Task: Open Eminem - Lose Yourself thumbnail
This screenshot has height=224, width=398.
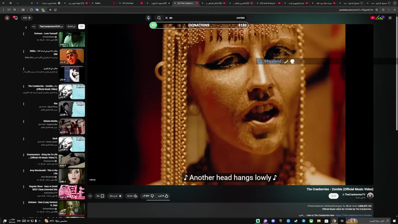Action: [72, 39]
